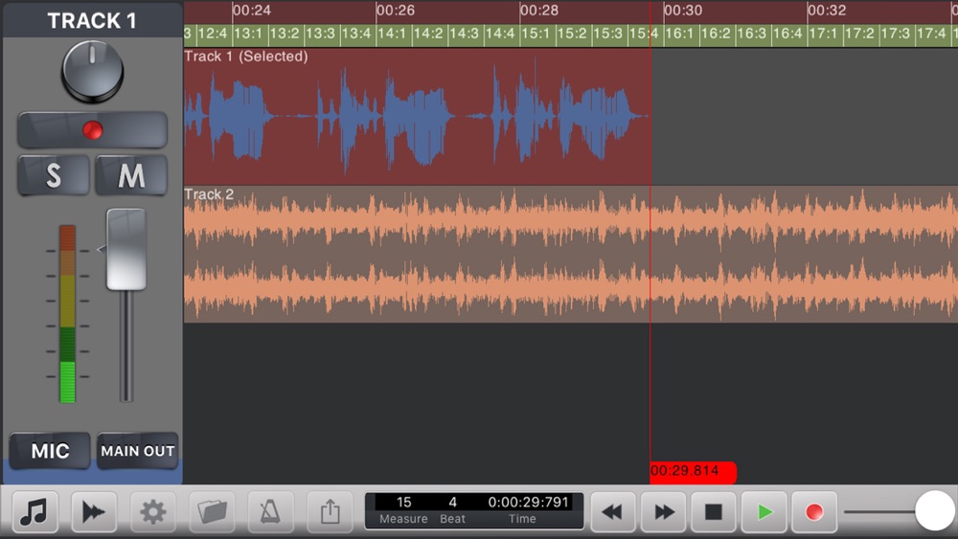Screen dimensions: 958x539
Task: Select the orange Track 2 audio clip
Action: 571,254
